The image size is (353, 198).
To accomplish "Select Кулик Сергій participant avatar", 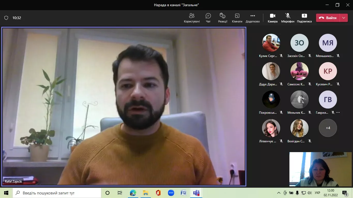I will pyautogui.click(x=271, y=43).
